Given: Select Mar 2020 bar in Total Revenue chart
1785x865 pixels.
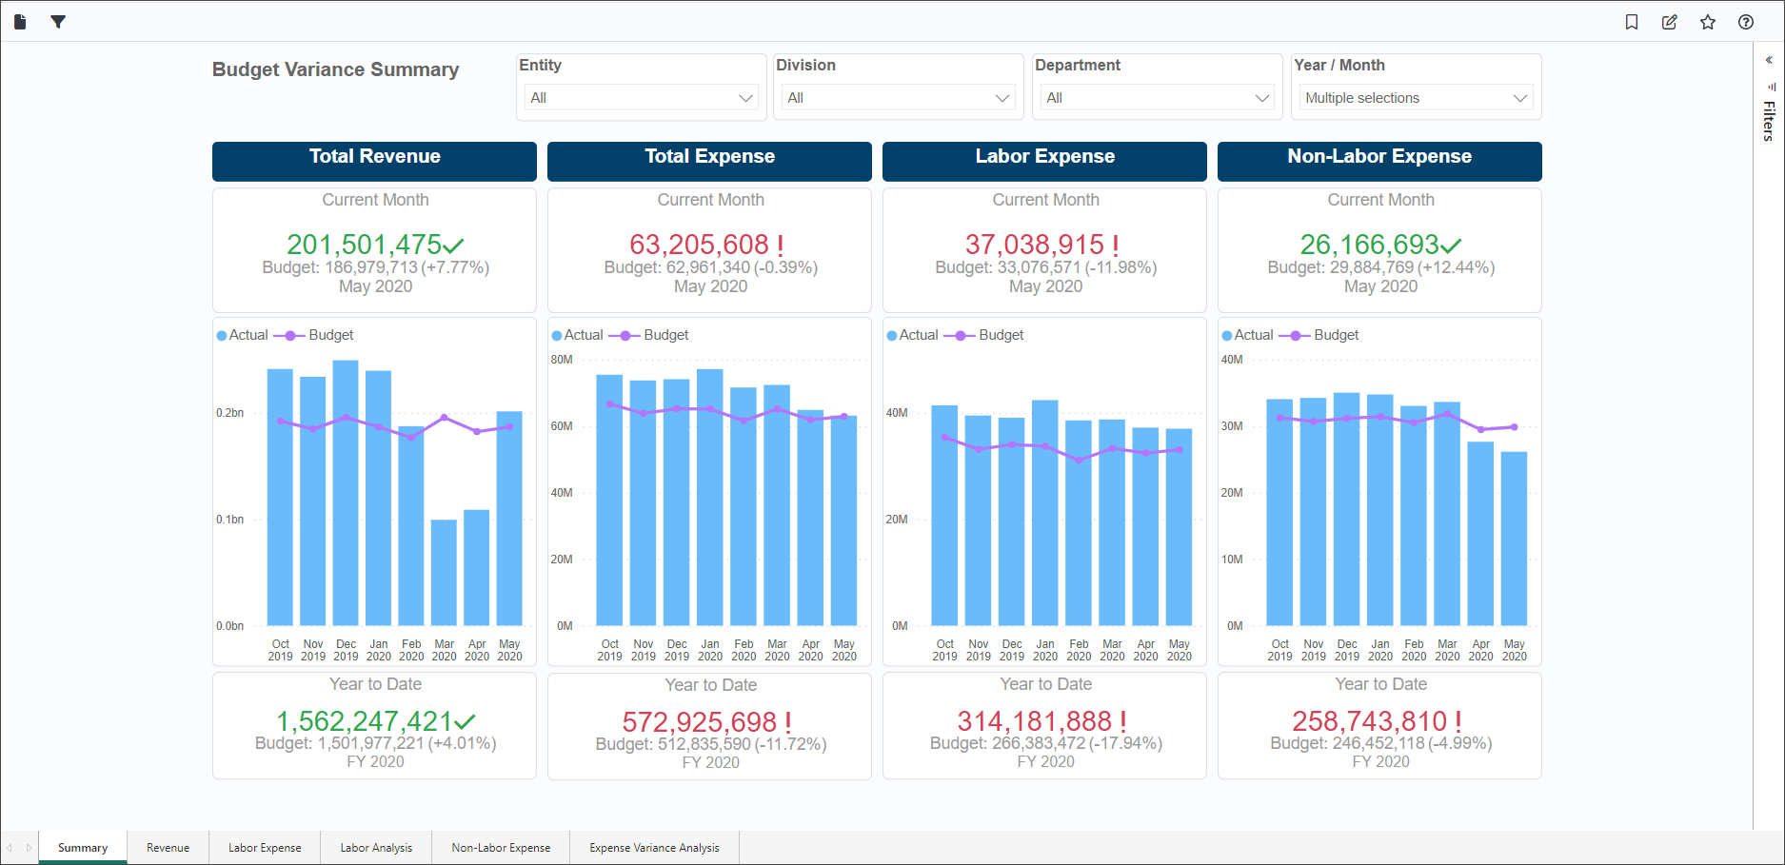Looking at the screenshot, I should 444,572.
